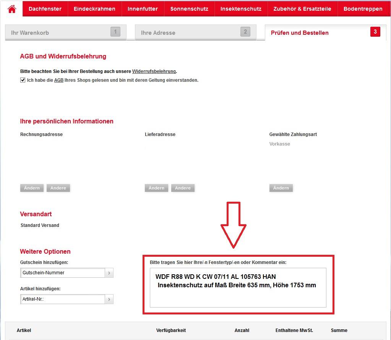
Task: Click into the Gutschein-Nummer field
Action: tap(62, 273)
